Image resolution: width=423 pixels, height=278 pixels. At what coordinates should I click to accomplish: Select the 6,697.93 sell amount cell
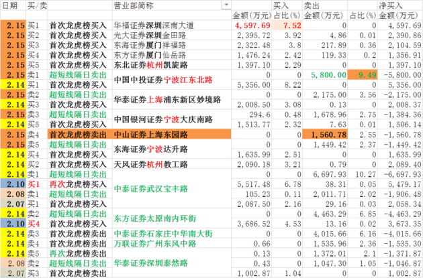point(325,174)
